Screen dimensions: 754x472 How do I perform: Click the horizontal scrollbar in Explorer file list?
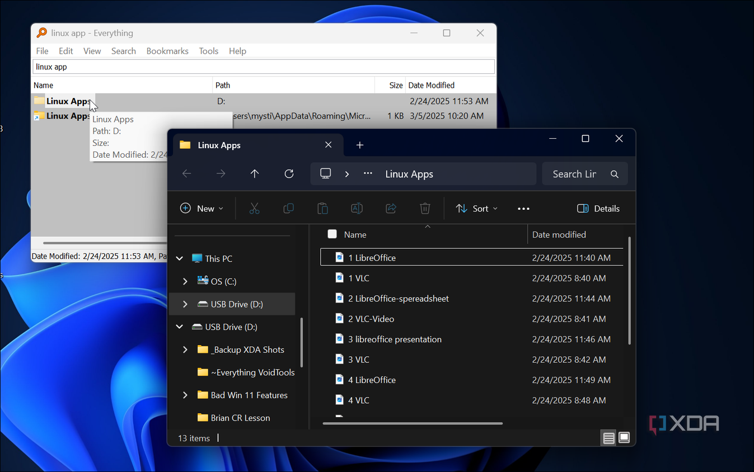413,423
